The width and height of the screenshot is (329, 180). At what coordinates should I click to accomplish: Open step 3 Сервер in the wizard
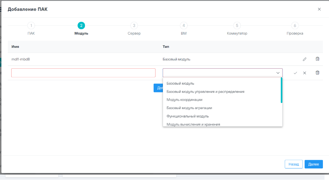[x=134, y=26]
